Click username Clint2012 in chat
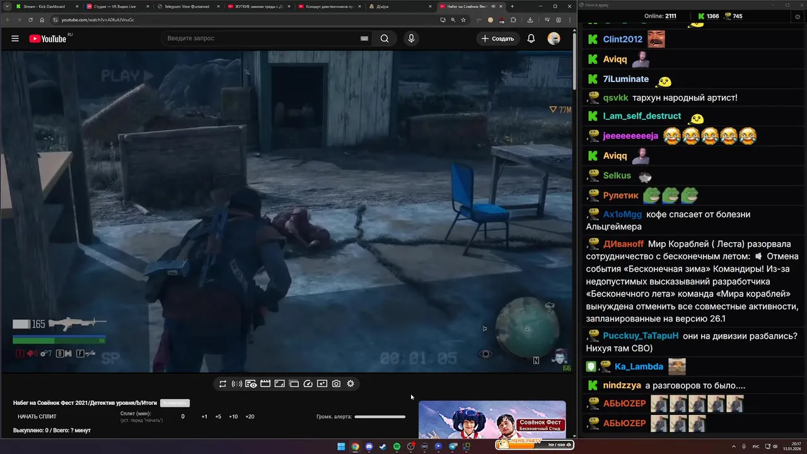 pos(622,39)
